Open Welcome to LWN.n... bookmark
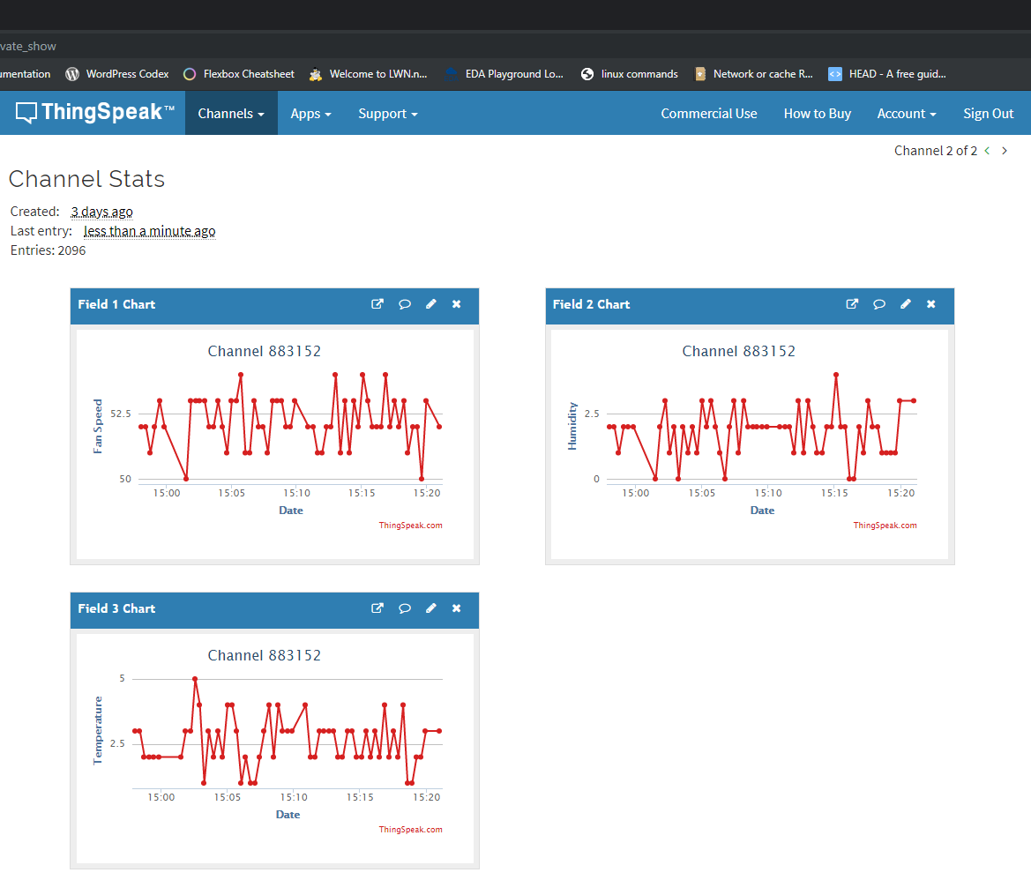Viewport: 1031px width, 880px height. [369, 73]
